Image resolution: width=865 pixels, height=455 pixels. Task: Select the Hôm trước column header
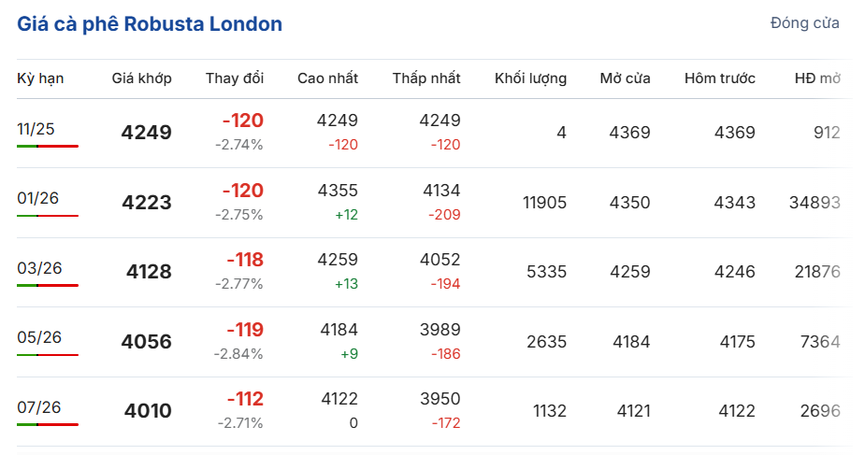pyautogui.click(x=719, y=78)
